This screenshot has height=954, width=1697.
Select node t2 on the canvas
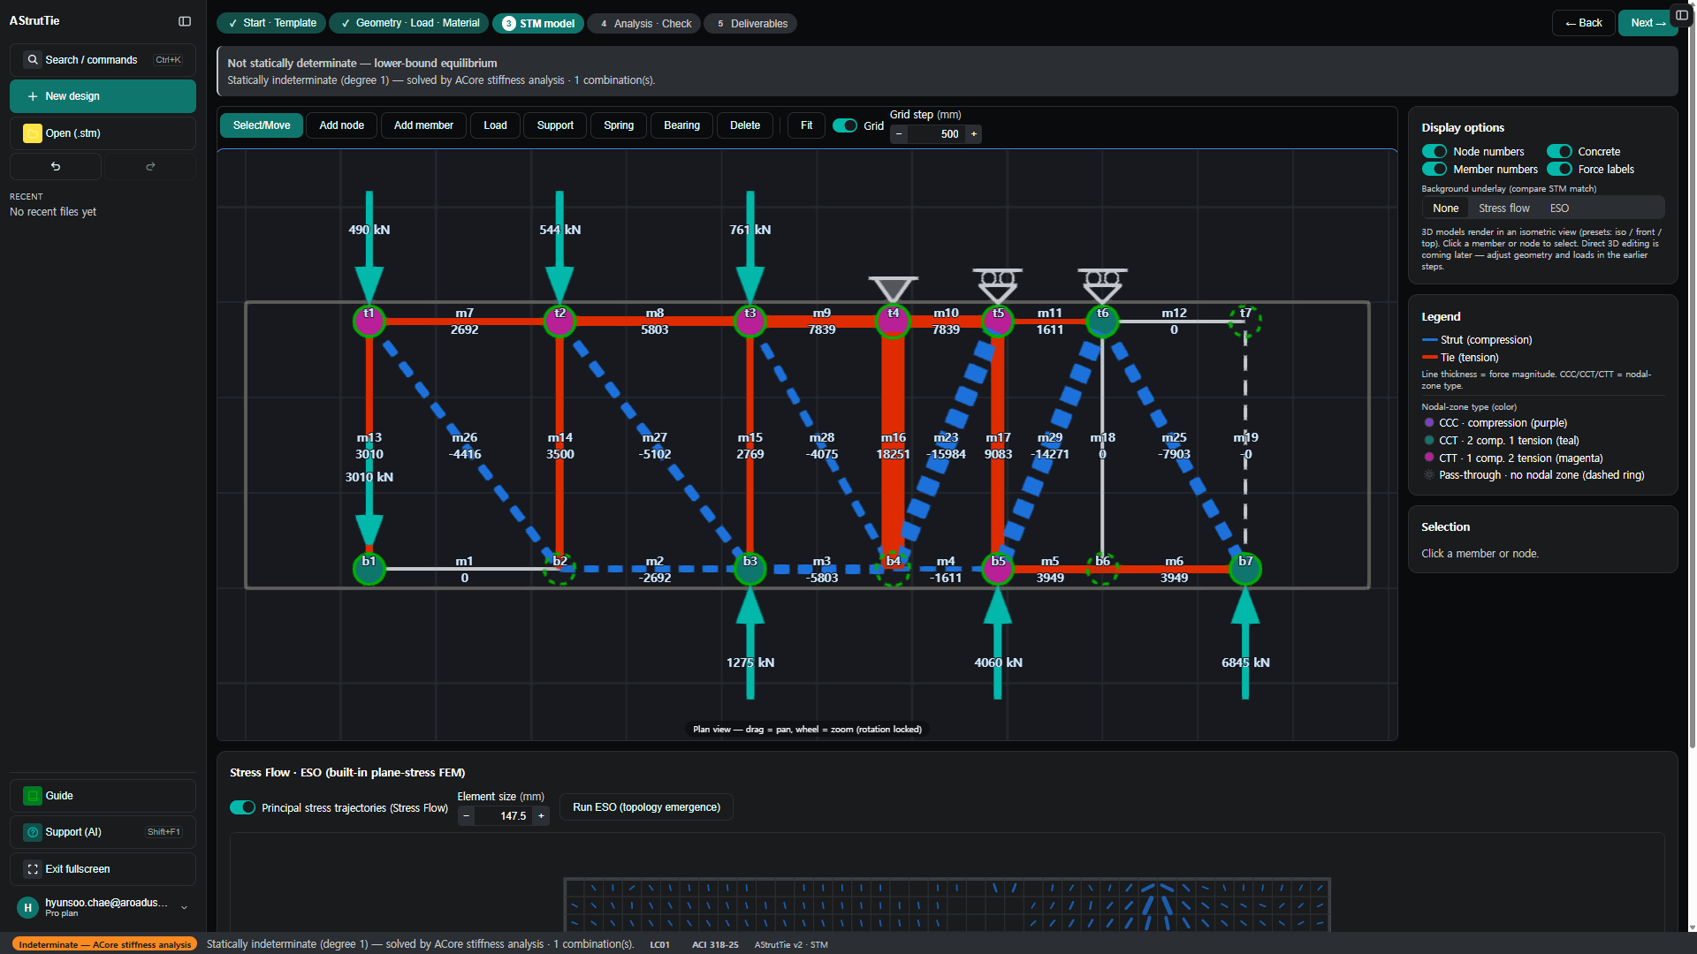[559, 321]
